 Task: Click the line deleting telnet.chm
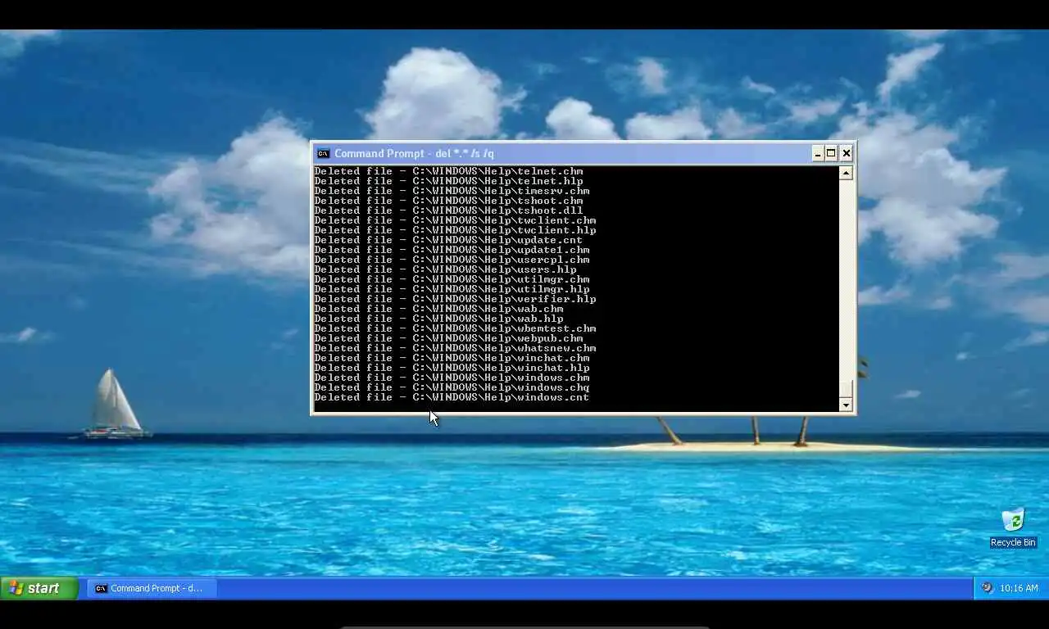(x=448, y=171)
